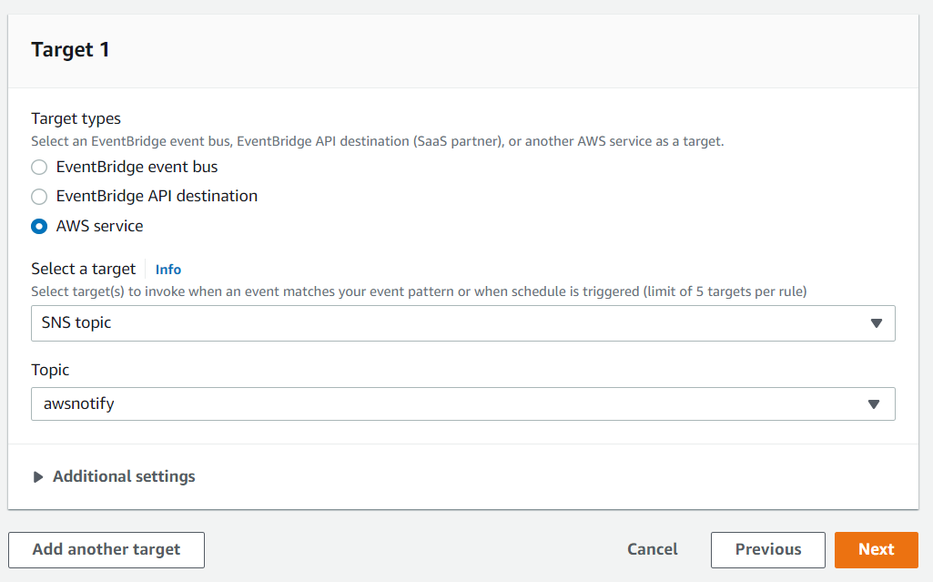Click the "Topic" field label
This screenshot has width=933, height=582.
pos(50,370)
